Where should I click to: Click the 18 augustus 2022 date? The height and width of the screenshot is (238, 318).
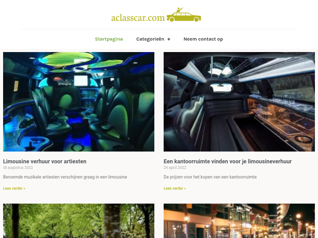[18, 168]
